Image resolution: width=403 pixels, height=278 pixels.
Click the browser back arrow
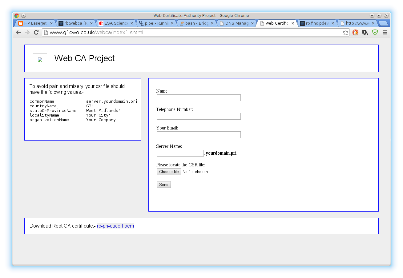click(x=18, y=33)
